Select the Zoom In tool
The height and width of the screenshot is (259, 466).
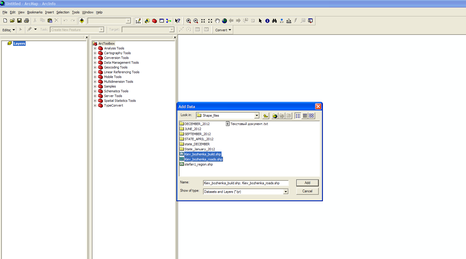pyautogui.click(x=188, y=21)
